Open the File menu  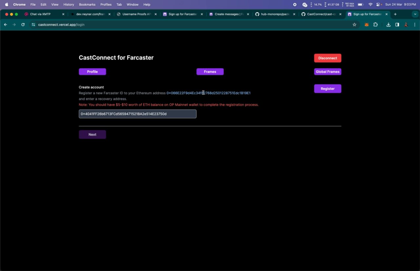33,5
